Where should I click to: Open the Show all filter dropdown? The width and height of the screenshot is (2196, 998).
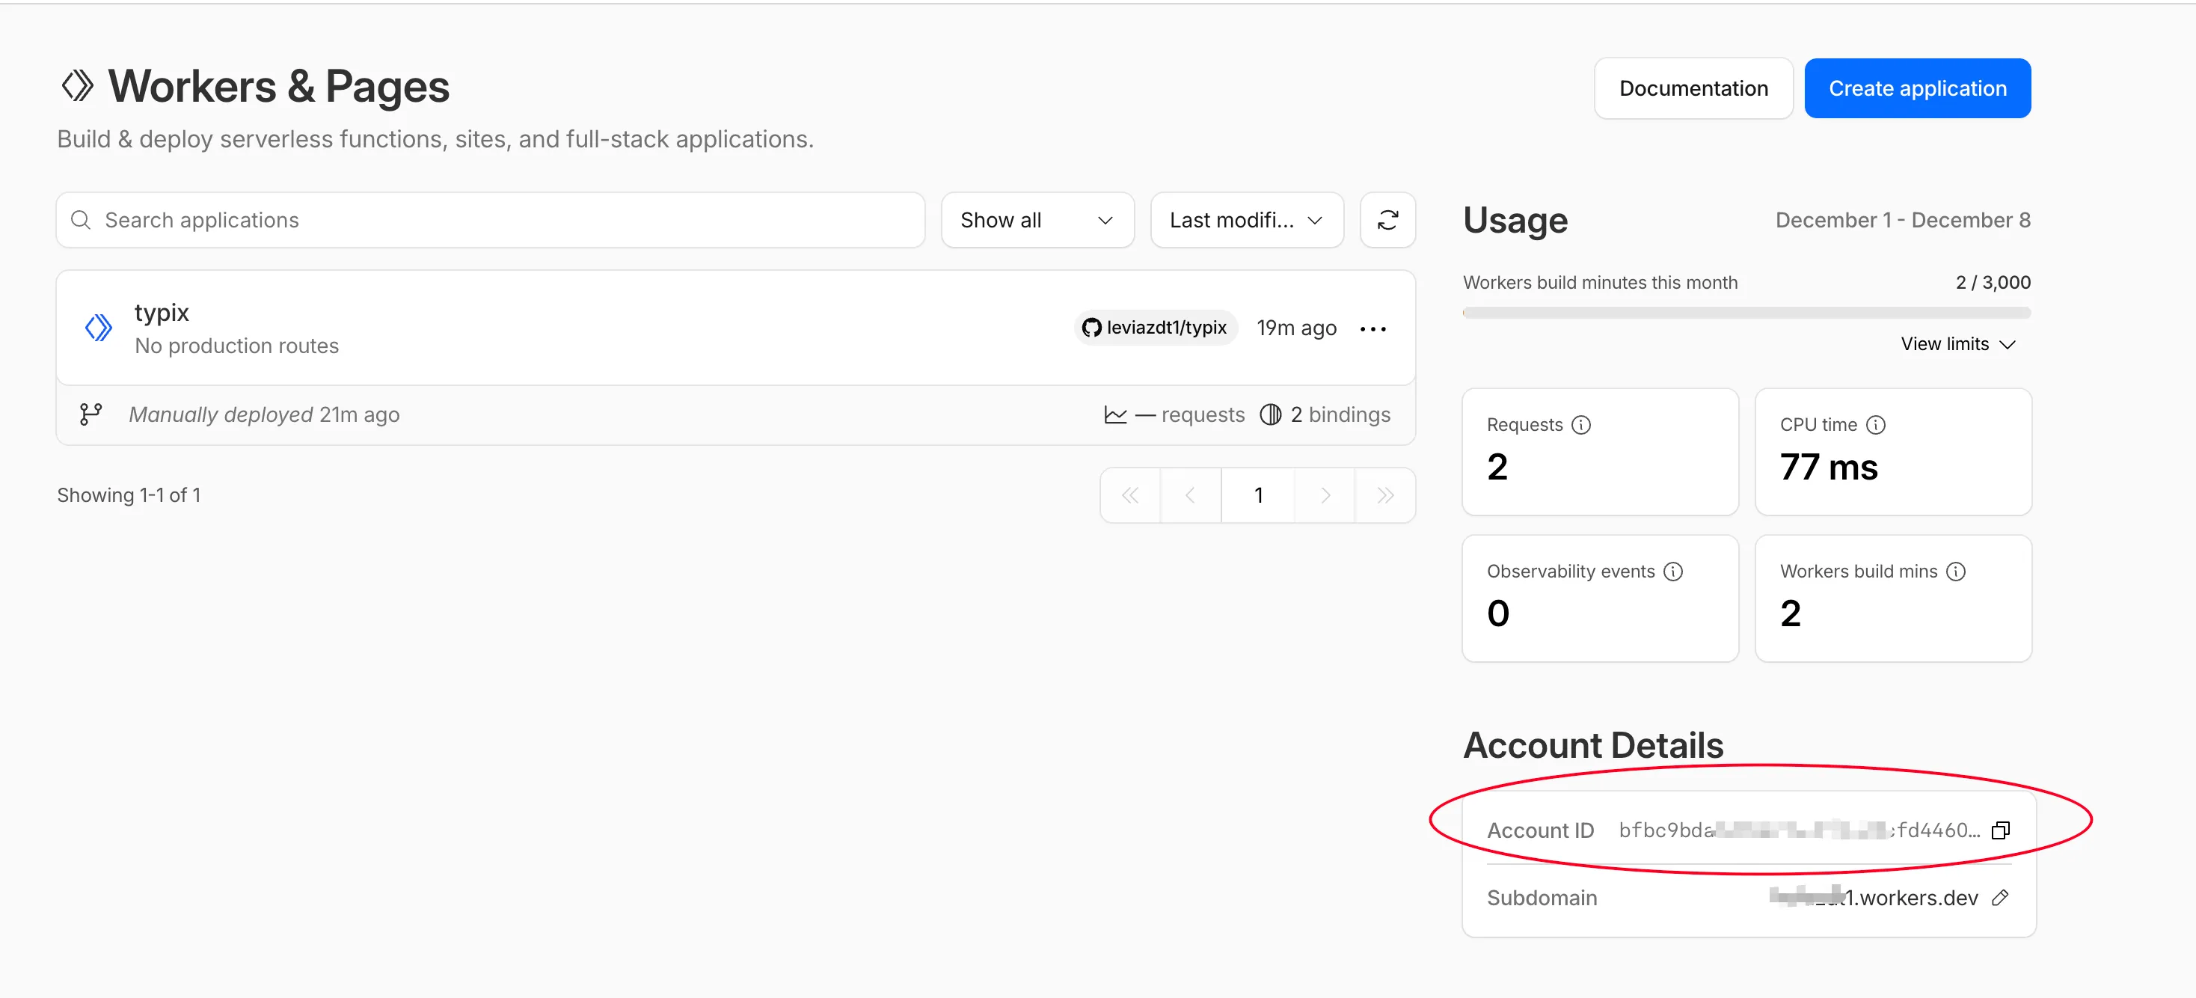click(1037, 220)
